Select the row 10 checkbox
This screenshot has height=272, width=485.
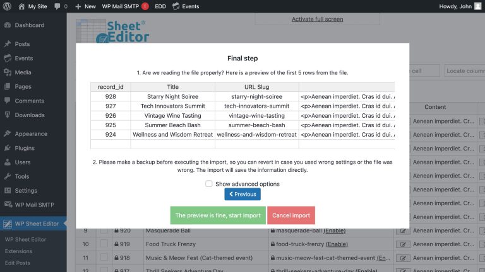(104, 244)
